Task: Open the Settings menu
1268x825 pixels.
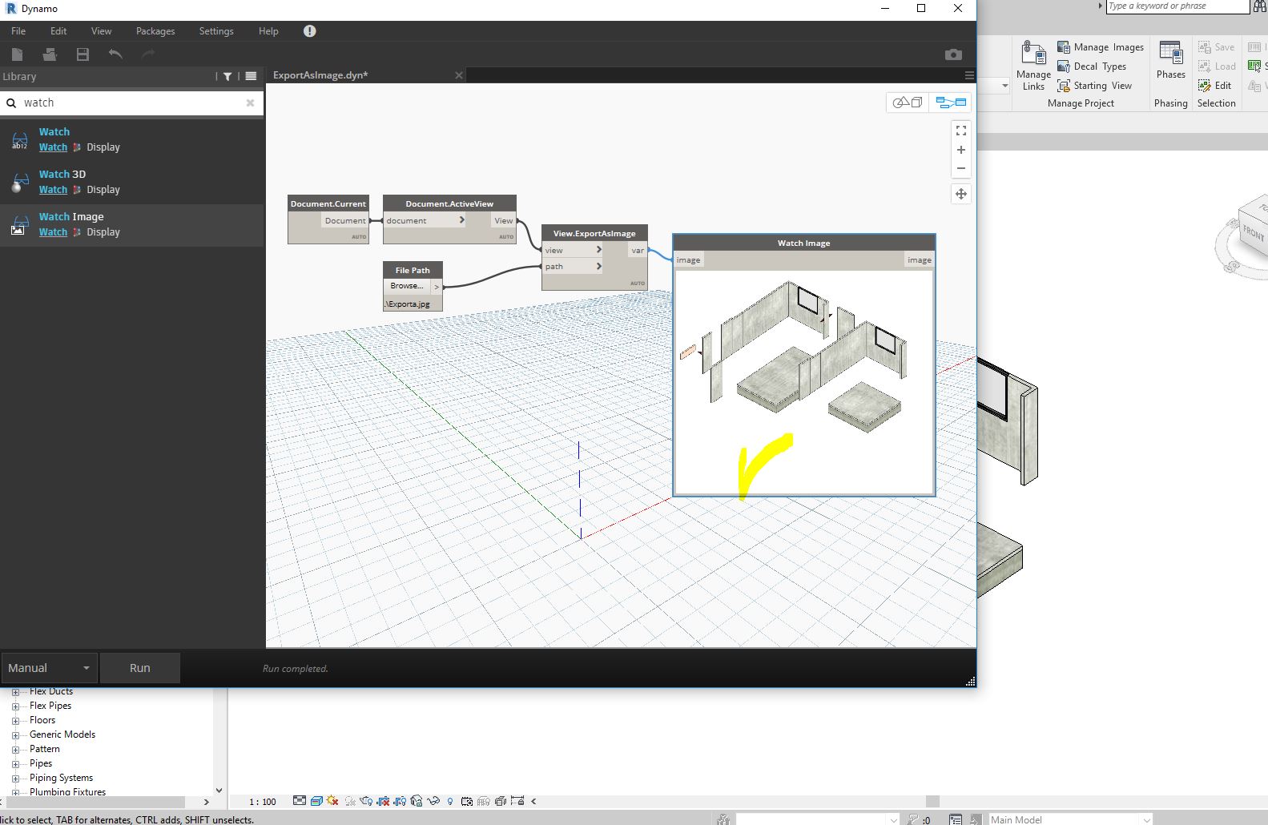Action: (216, 31)
